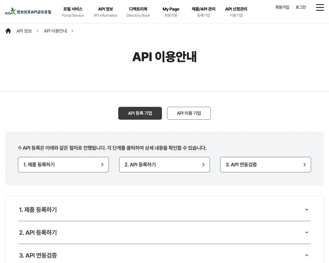Select the API 등록 기업 tab
The image size is (329, 263).
tap(140, 113)
